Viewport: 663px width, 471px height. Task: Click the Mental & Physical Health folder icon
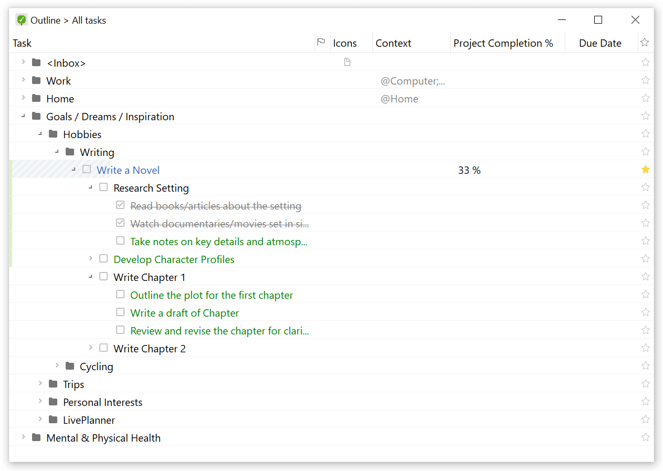(36, 437)
